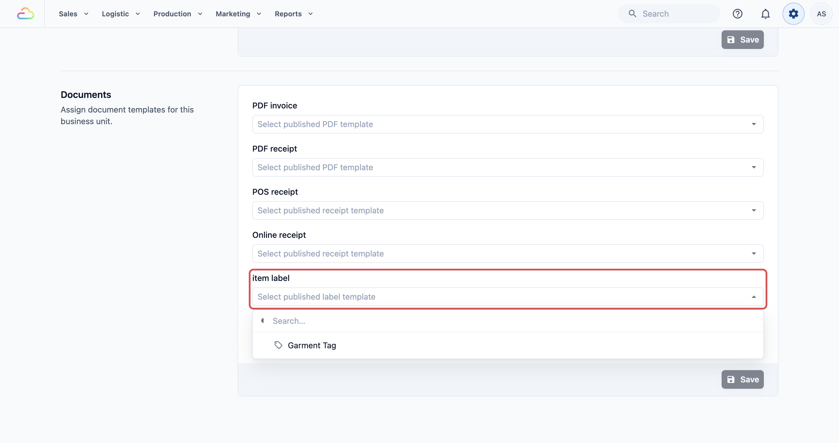
Task: Open the Reports menu
Action: pyautogui.click(x=294, y=14)
